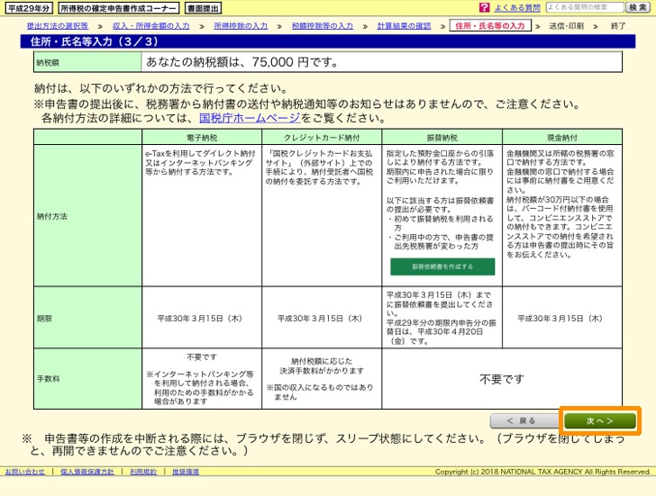Click the large 不要です fee cell

[502, 379]
